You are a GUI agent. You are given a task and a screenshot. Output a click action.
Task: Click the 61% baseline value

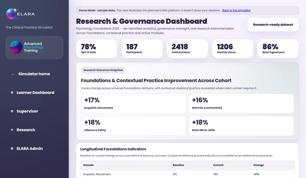[x=175, y=174]
